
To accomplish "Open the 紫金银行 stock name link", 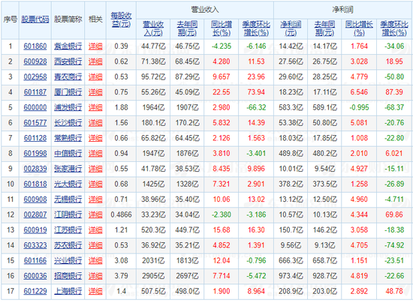I will (68, 46).
